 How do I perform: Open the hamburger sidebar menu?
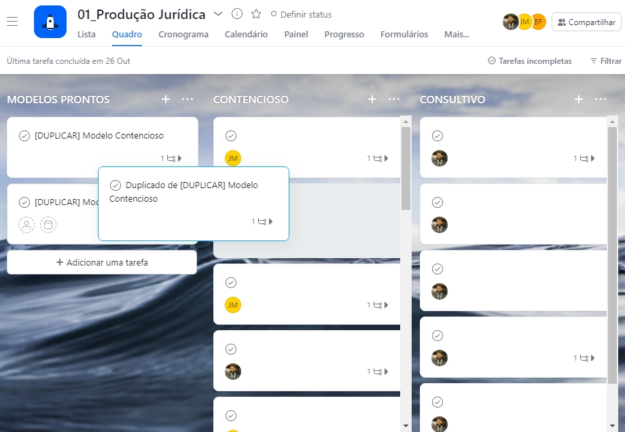(x=12, y=22)
